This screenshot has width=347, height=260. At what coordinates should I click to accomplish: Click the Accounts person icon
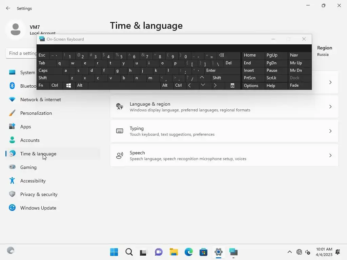(12, 140)
